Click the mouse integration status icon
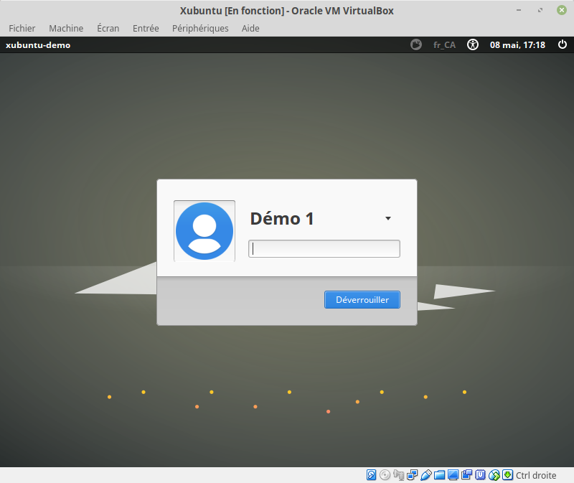The height and width of the screenshot is (483, 574). (494, 474)
